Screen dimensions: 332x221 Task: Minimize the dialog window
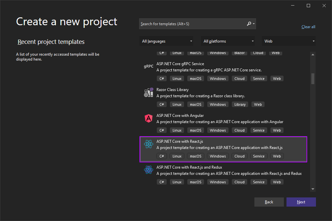pos(293,6)
